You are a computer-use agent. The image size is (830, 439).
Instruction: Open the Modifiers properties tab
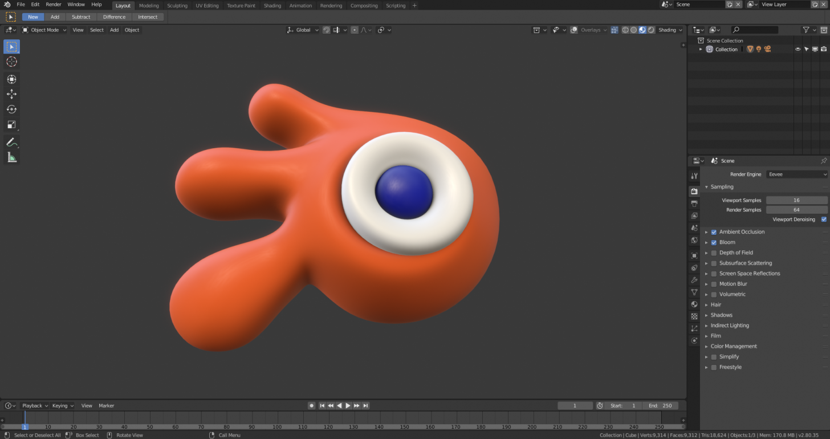(x=694, y=280)
